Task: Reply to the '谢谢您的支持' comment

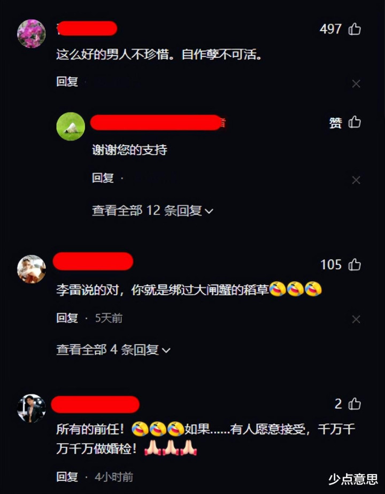Action: pos(103,178)
